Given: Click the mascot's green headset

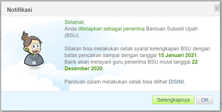Looking at the screenshot, I should pos(28,50).
